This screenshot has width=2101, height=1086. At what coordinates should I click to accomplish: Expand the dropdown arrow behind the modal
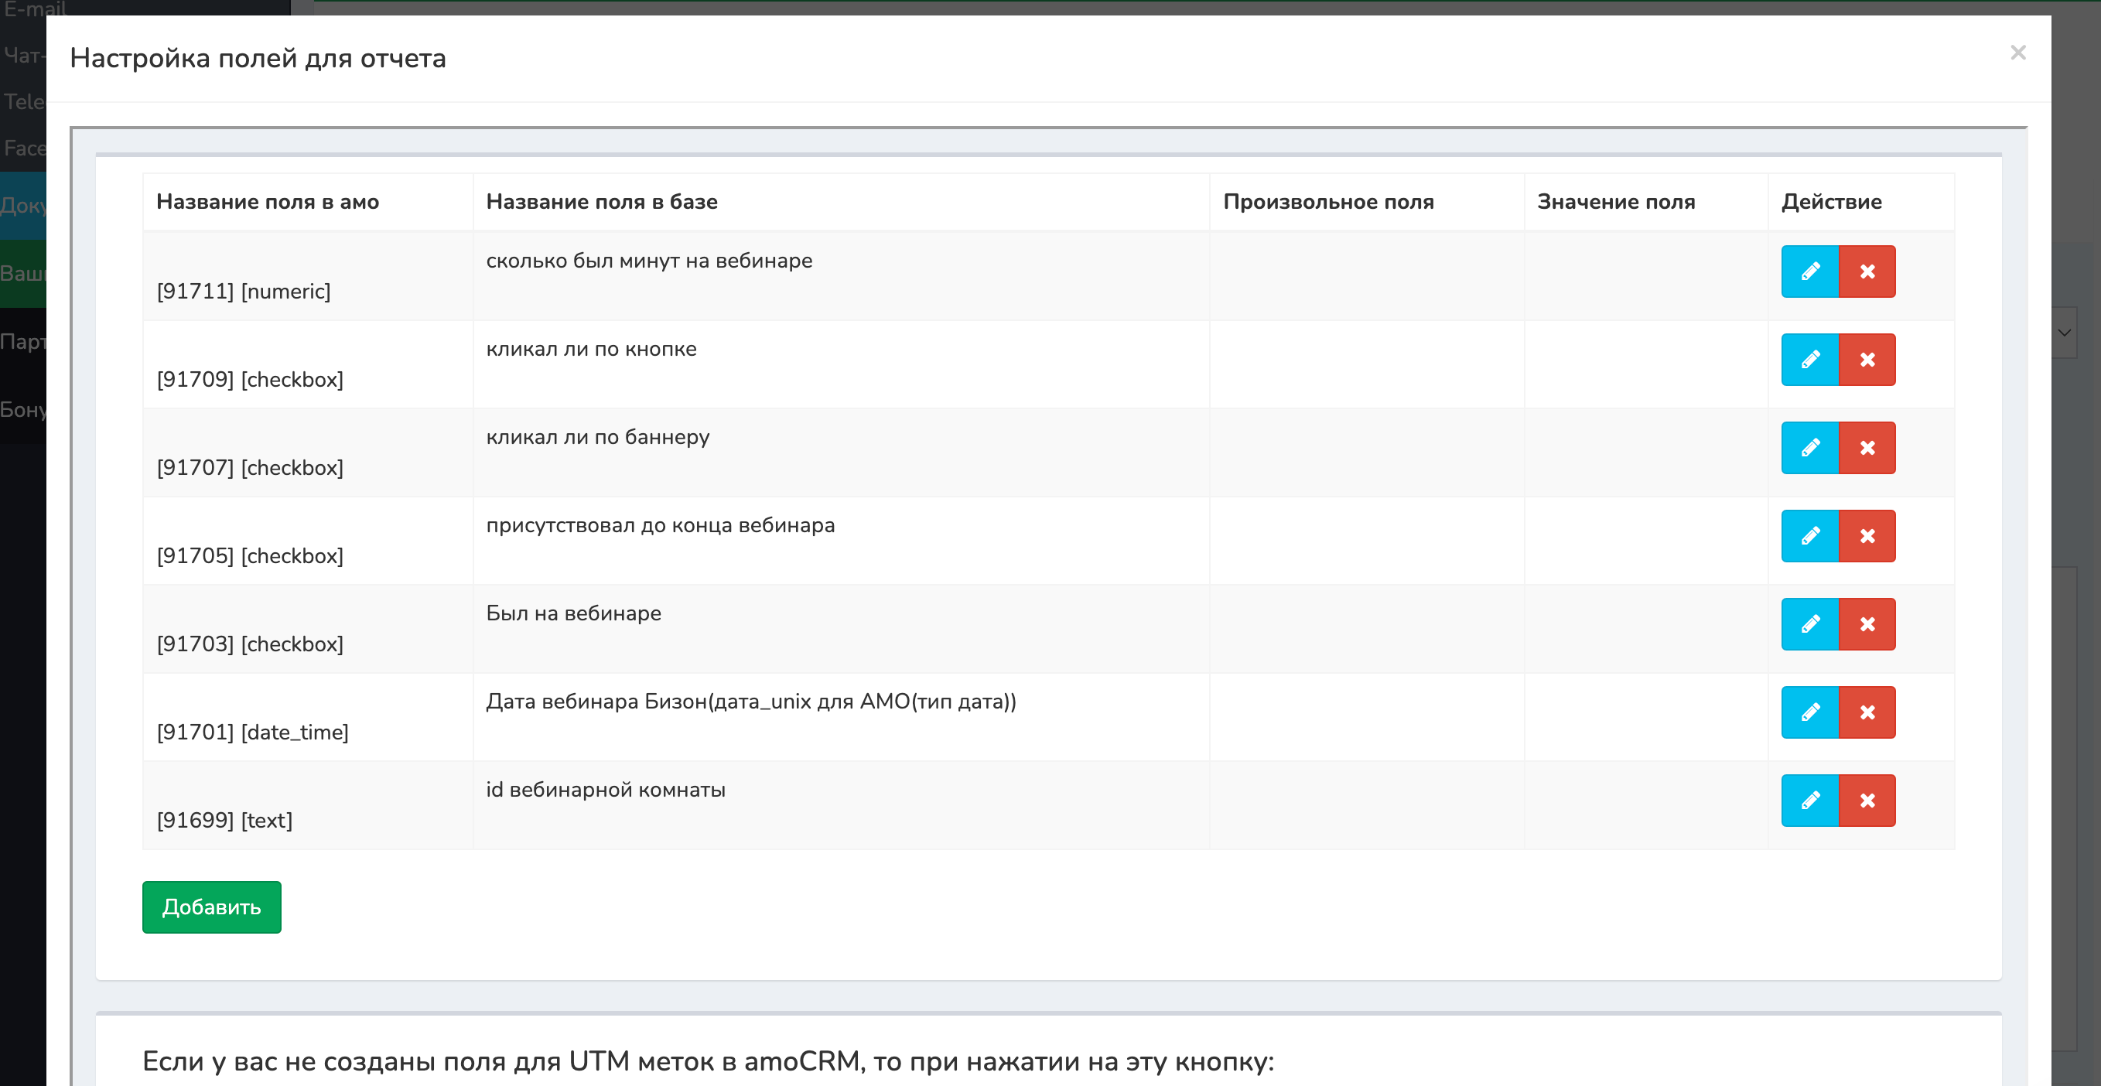click(2065, 332)
